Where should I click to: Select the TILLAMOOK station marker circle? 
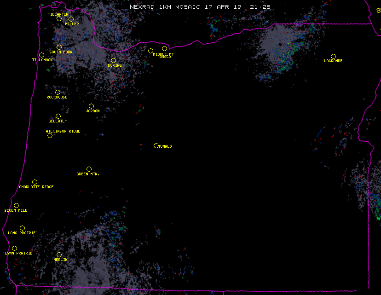(41, 55)
